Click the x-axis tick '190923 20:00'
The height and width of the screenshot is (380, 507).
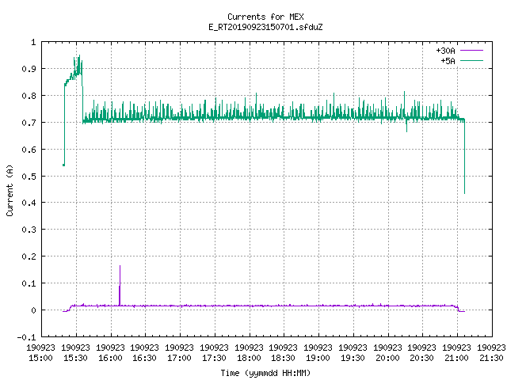click(x=387, y=352)
